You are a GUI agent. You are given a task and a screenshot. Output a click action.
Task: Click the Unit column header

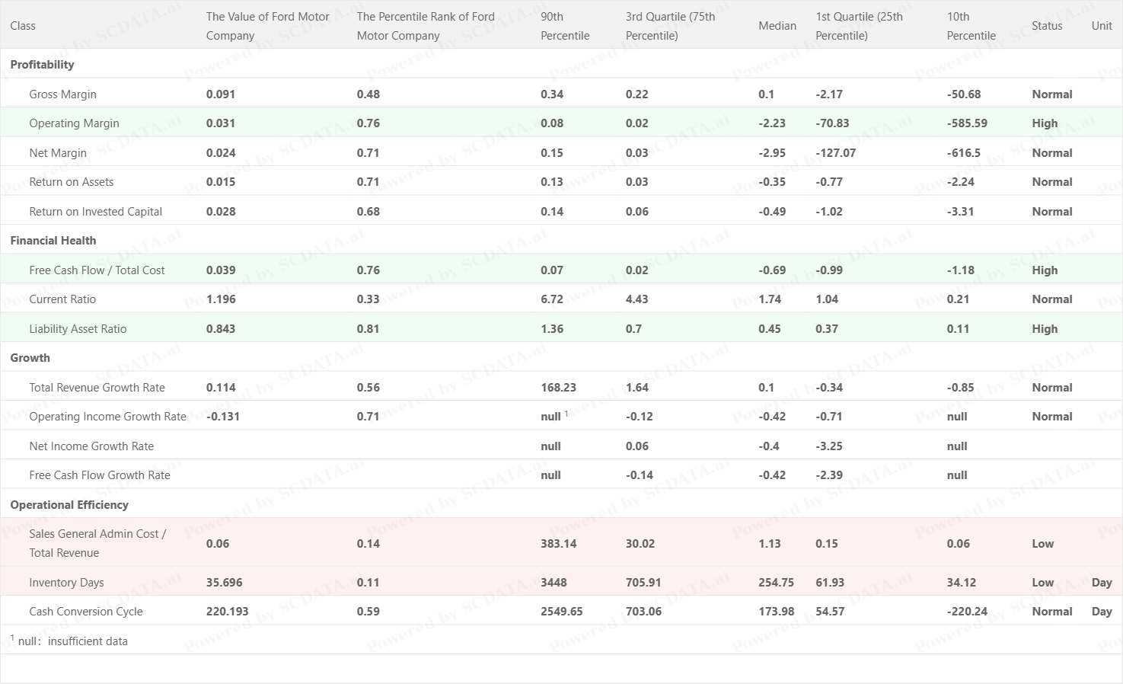[1102, 26]
